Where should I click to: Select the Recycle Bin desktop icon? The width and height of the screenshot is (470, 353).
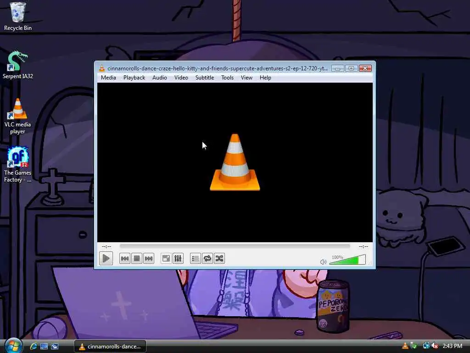(x=18, y=17)
